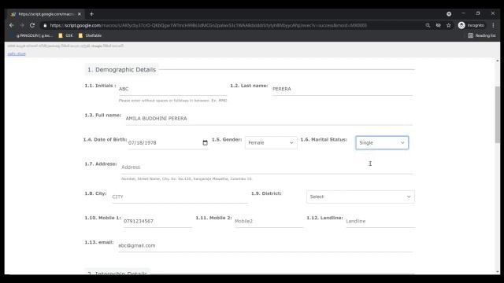Click the address example hint text
Image resolution: width=504 pixels, height=283 pixels.
pyautogui.click(x=187, y=178)
